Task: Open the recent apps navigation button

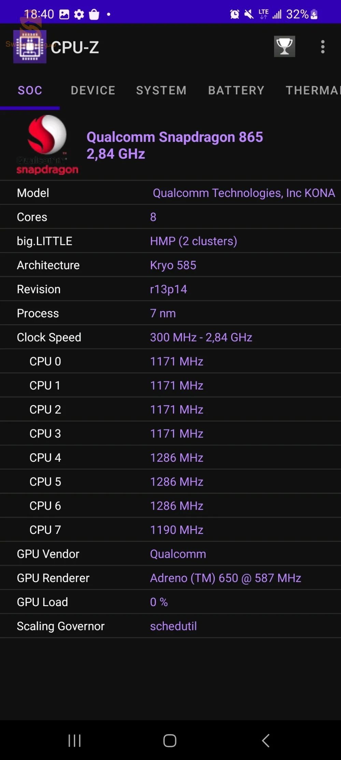Action: [x=74, y=741]
